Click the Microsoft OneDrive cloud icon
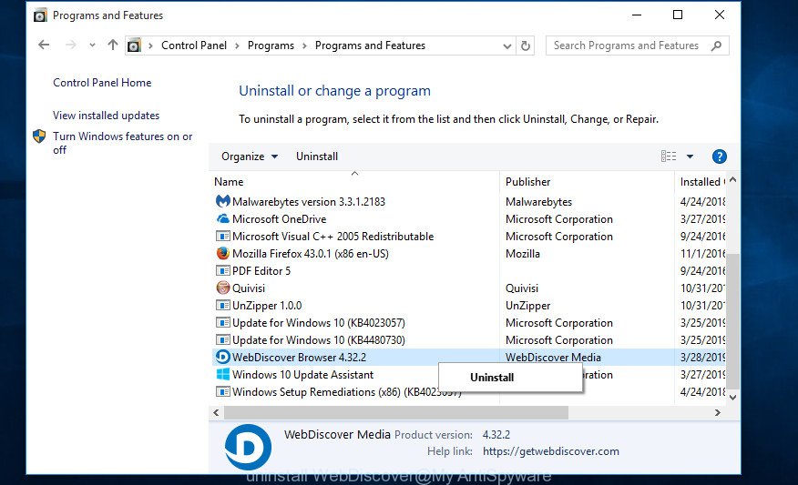The image size is (798, 485). (222, 218)
